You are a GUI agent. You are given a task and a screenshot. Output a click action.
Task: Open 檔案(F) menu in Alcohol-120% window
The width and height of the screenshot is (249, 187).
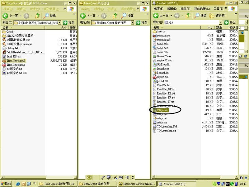[158, 9]
